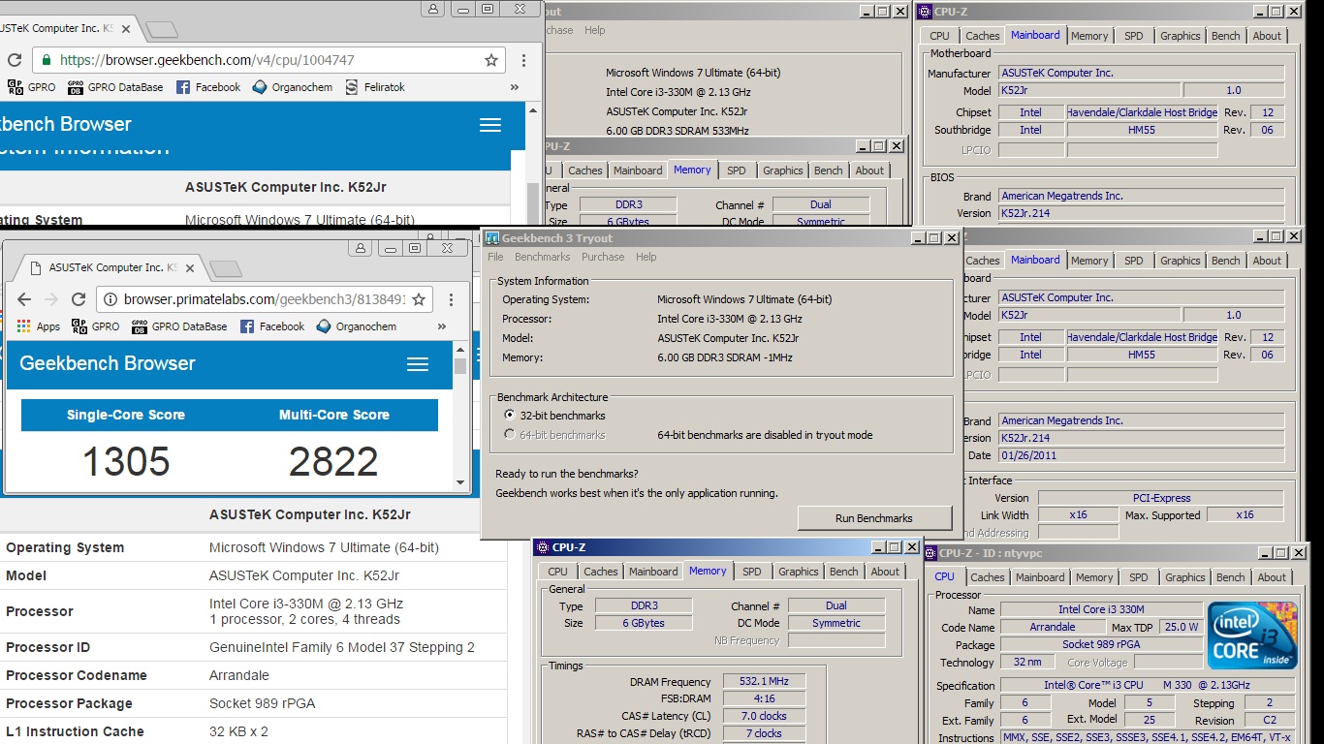Open new tab in primatelabs window
The image size is (1324, 744).
coord(225,268)
